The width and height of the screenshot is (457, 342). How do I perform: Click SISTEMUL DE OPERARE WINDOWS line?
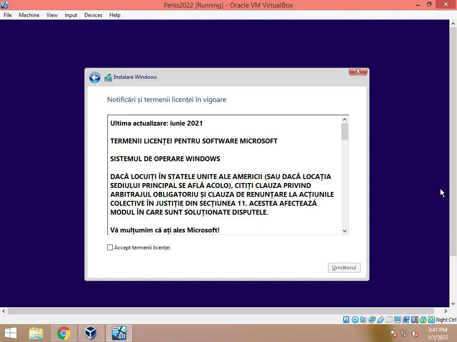coord(165,159)
